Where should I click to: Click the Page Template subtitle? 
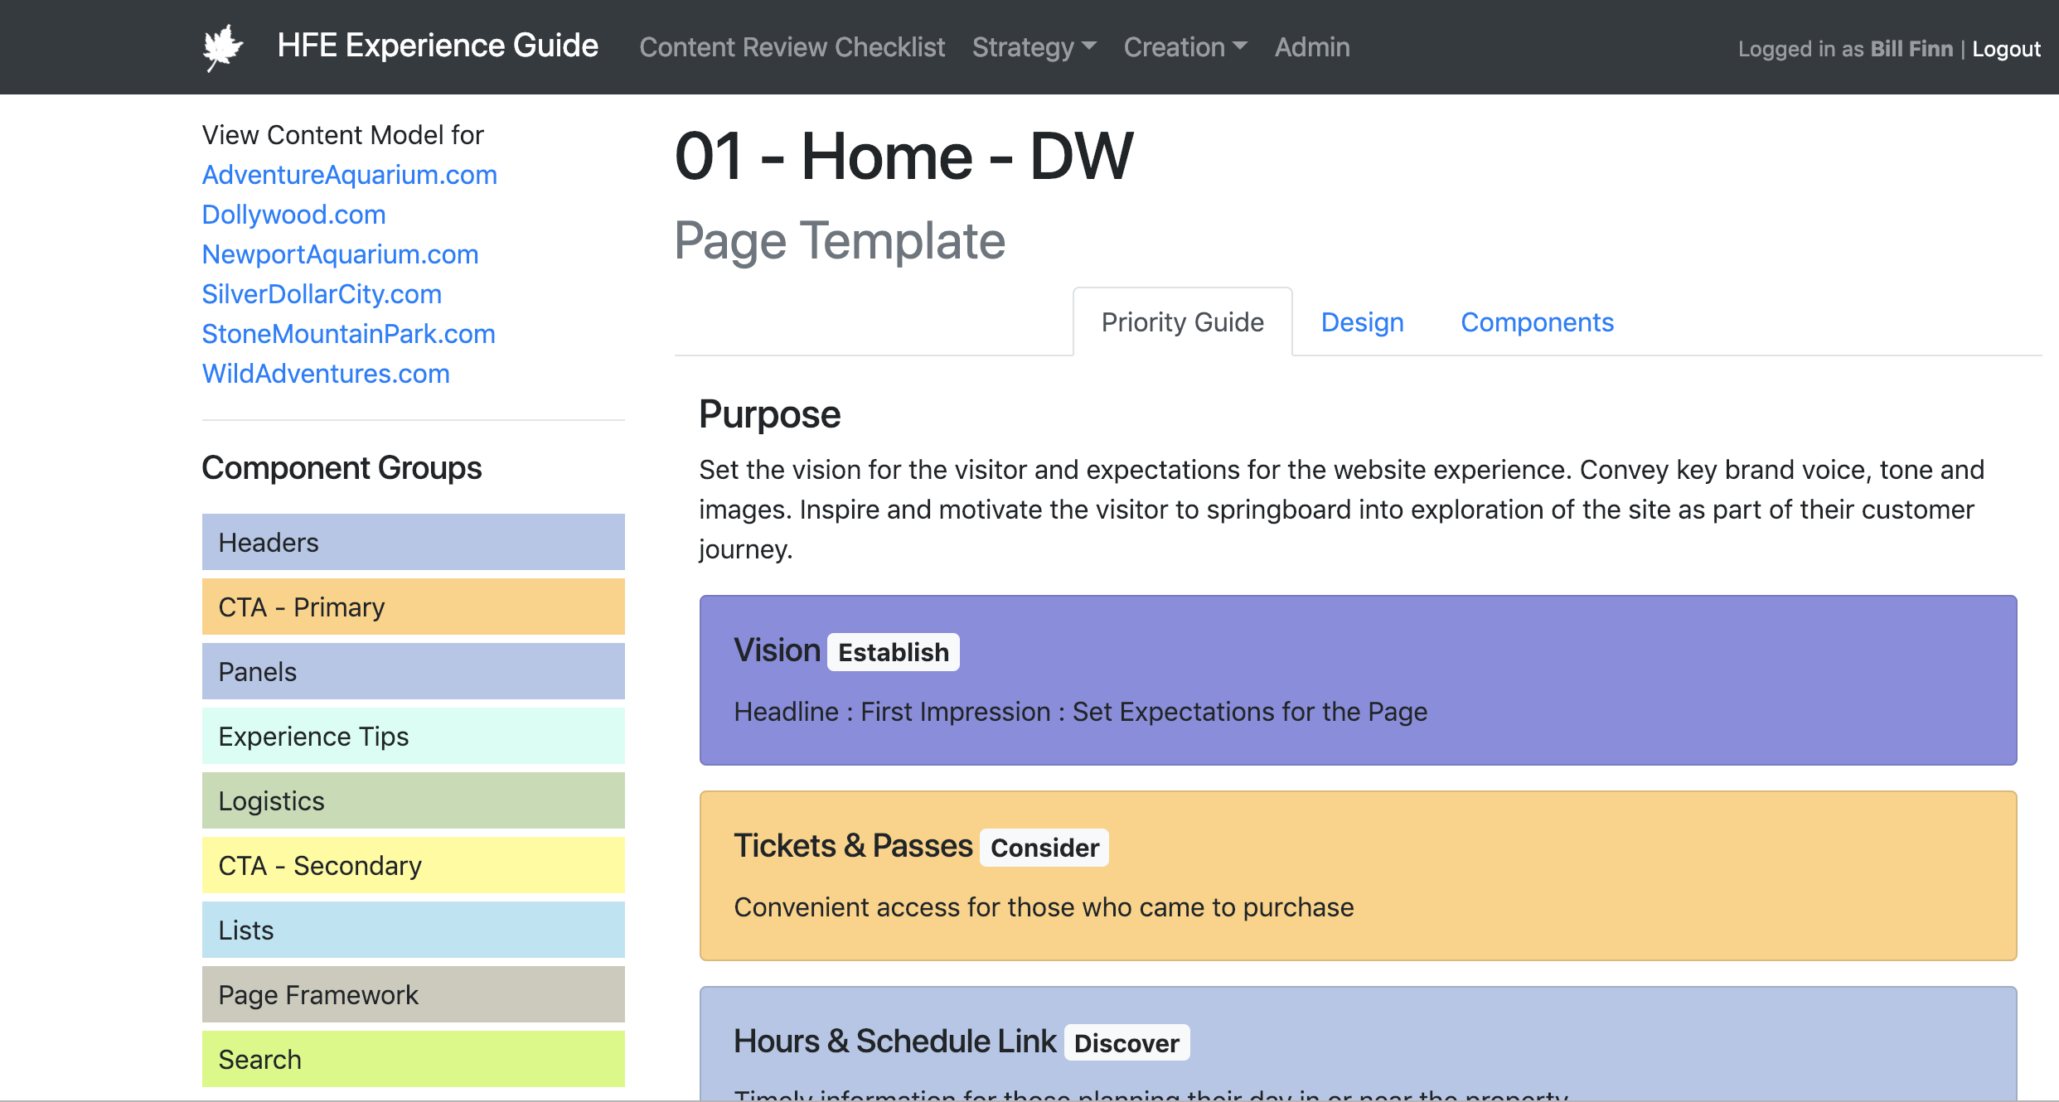(840, 241)
